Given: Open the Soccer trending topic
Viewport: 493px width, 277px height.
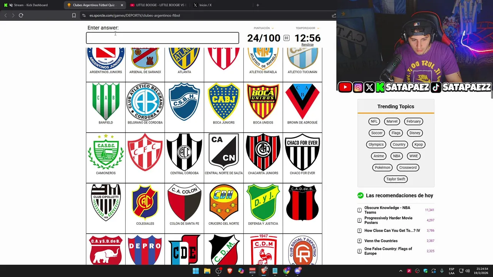Looking at the screenshot, I should 377,133.
